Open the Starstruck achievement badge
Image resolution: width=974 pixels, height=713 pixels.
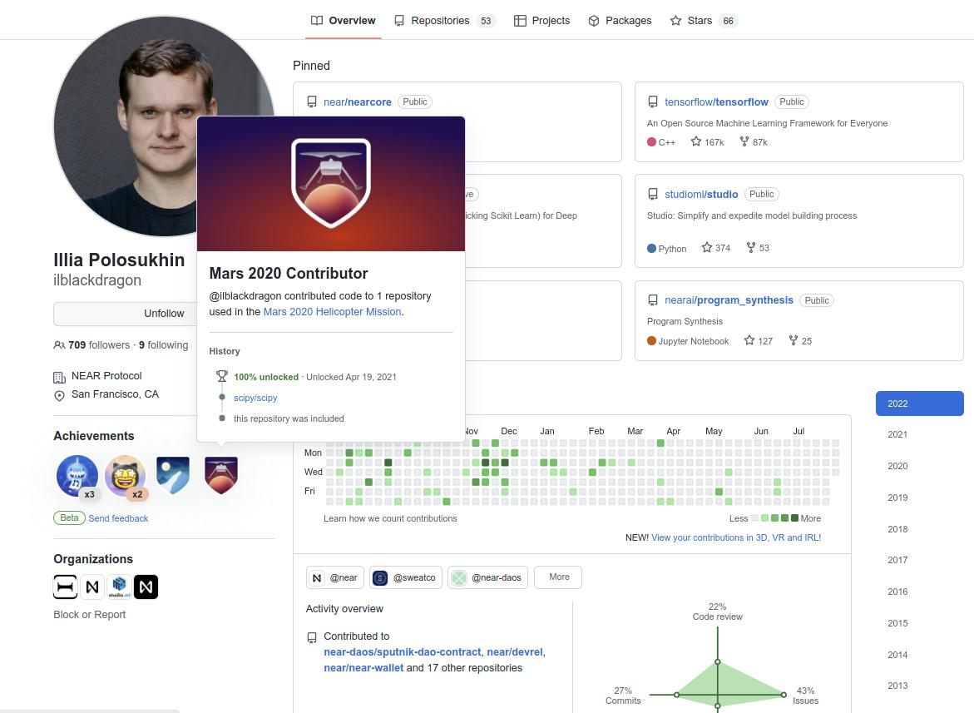tap(125, 476)
